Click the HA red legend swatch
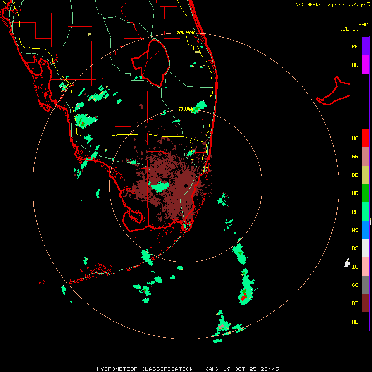 [x=365, y=138]
